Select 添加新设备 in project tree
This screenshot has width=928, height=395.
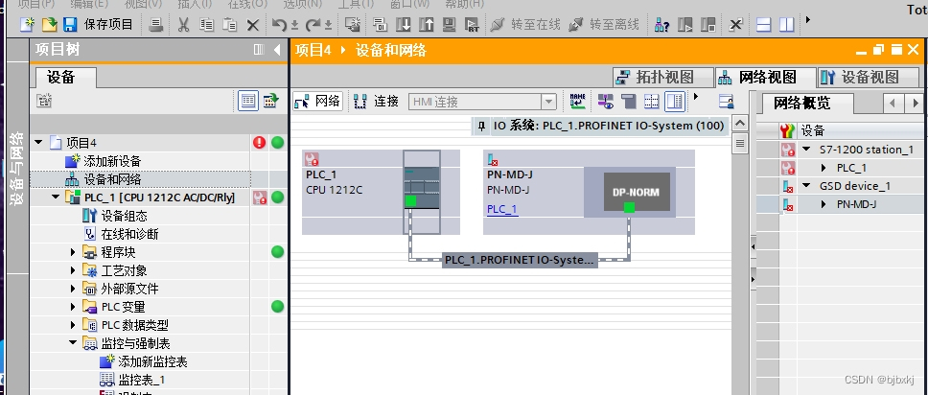[112, 161]
